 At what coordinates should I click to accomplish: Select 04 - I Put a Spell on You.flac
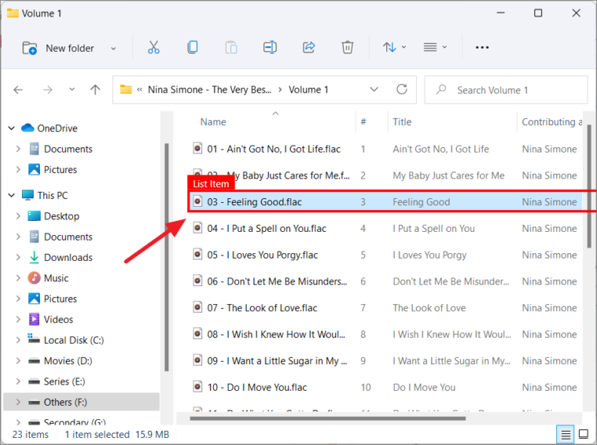tap(267, 229)
